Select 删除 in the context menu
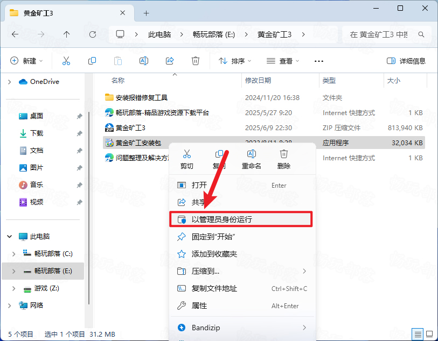The height and width of the screenshot is (341, 438). [284, 159]
